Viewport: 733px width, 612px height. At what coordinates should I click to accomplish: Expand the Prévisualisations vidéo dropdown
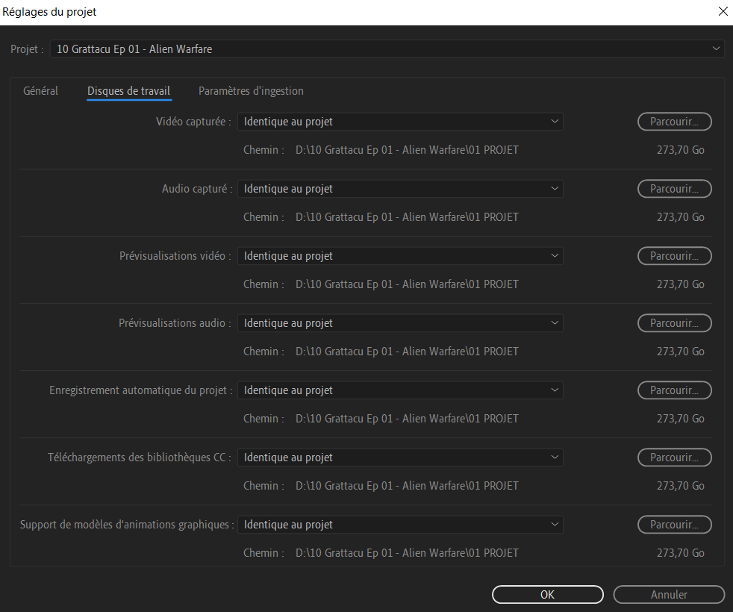tap(400, 255)
